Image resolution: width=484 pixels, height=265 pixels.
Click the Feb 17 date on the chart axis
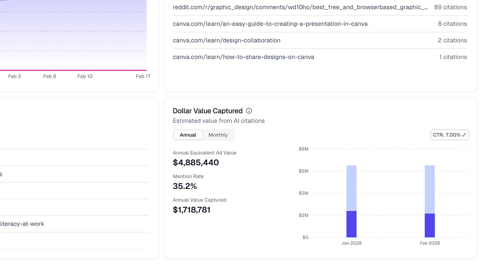pyautogui.click(x=143, y=76)
